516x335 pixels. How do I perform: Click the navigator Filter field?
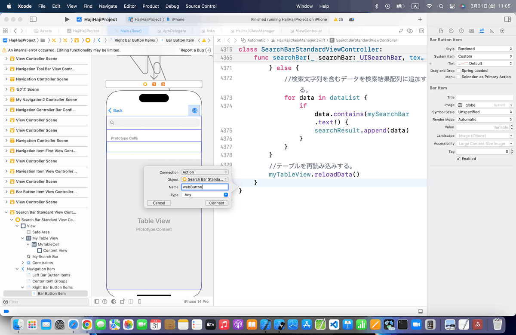pos(45,302)
